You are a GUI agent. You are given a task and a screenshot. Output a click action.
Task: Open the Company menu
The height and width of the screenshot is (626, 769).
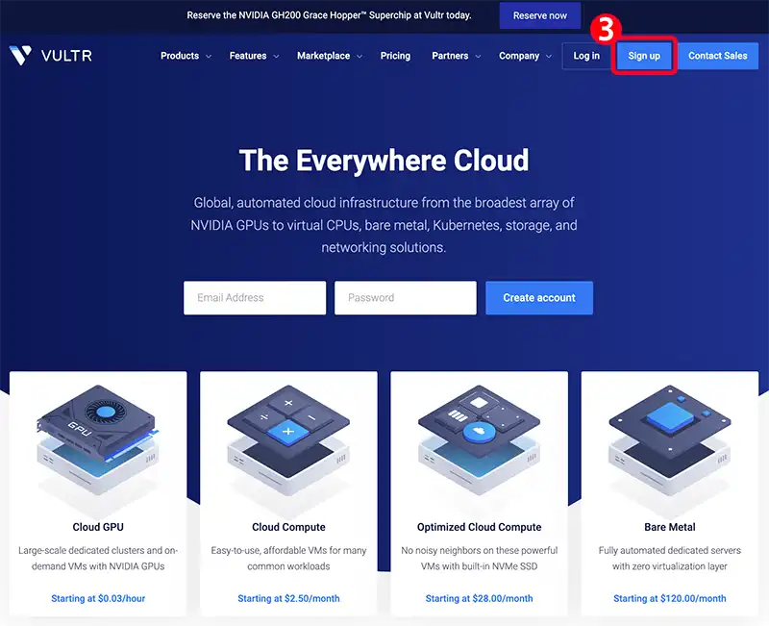coord(519,56)
